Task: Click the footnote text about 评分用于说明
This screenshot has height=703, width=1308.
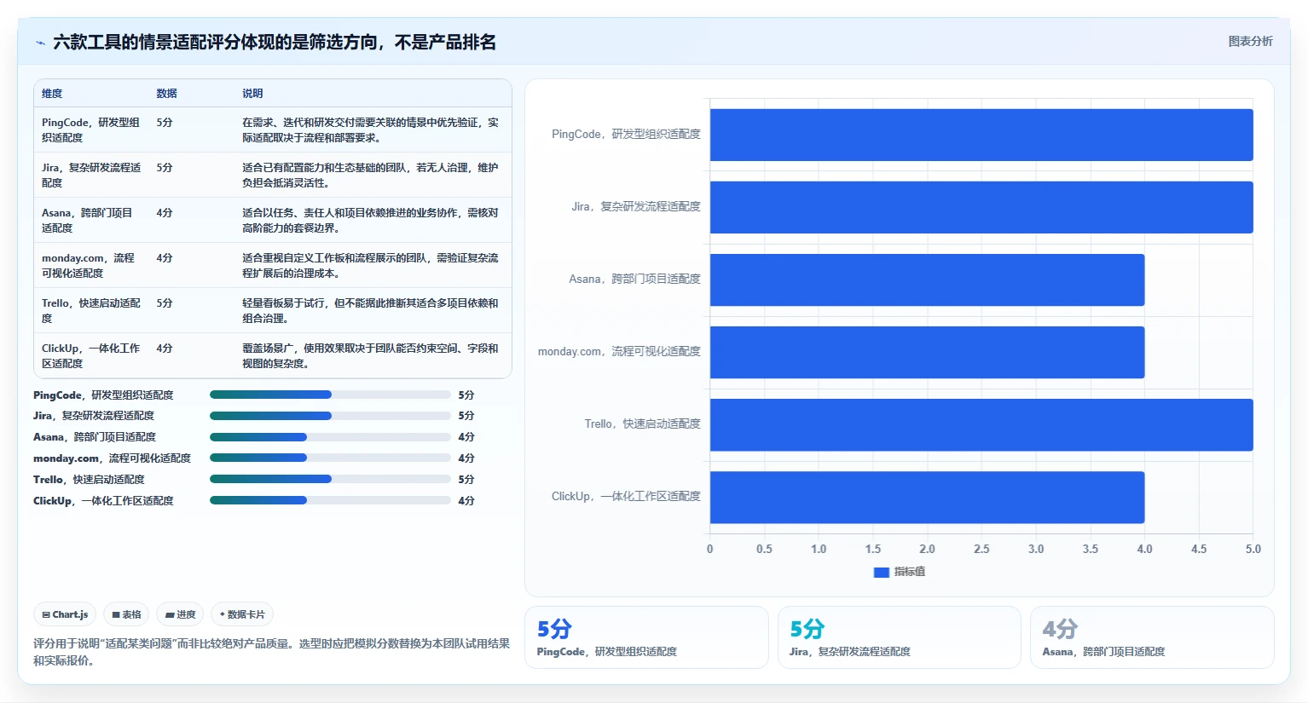Action: point(271,652)
